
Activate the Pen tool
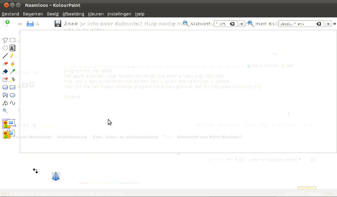point(12,56)
